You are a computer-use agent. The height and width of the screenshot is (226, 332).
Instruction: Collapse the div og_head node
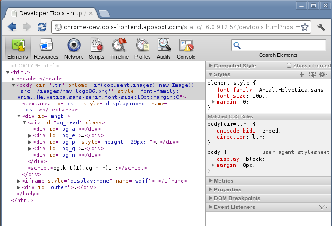(25, 122)
